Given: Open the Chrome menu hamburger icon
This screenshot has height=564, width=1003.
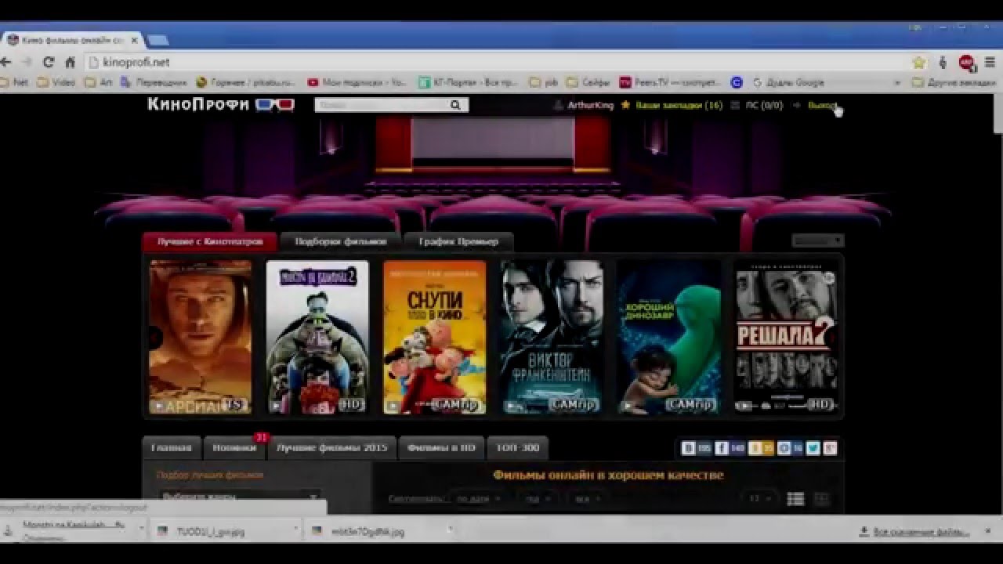Looking at the screenshot, I should click(990, 62).
